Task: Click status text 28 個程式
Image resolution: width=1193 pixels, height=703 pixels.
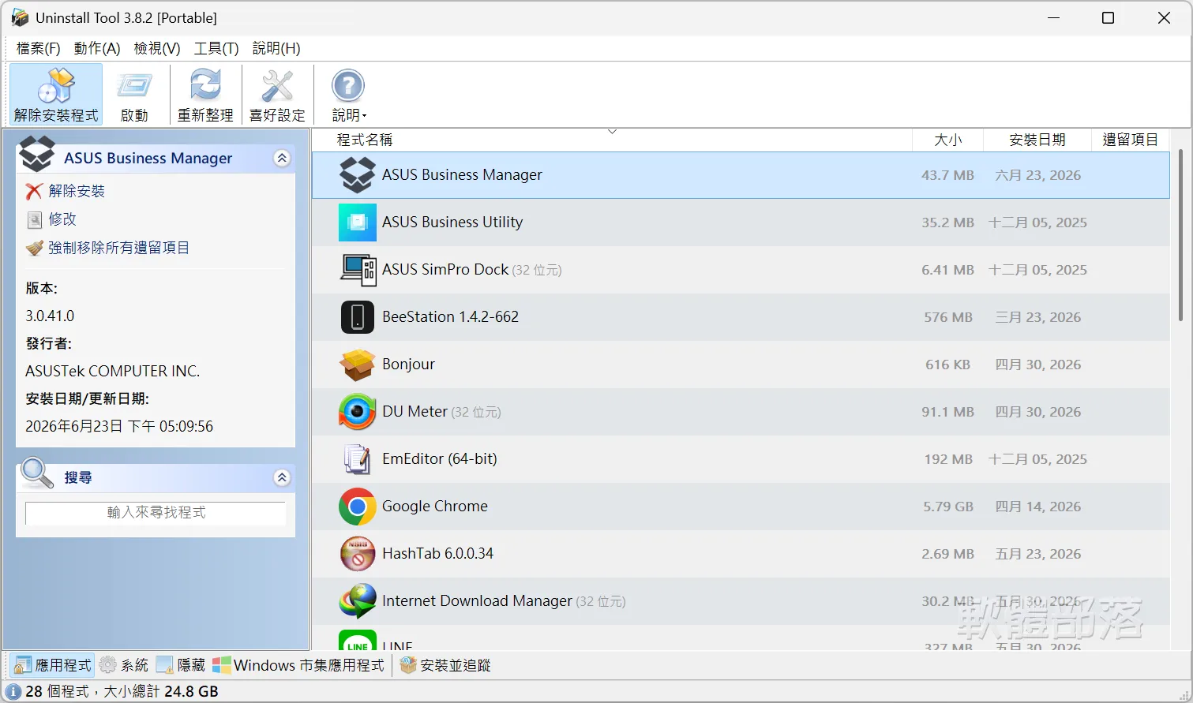Action: pos(57,692)
